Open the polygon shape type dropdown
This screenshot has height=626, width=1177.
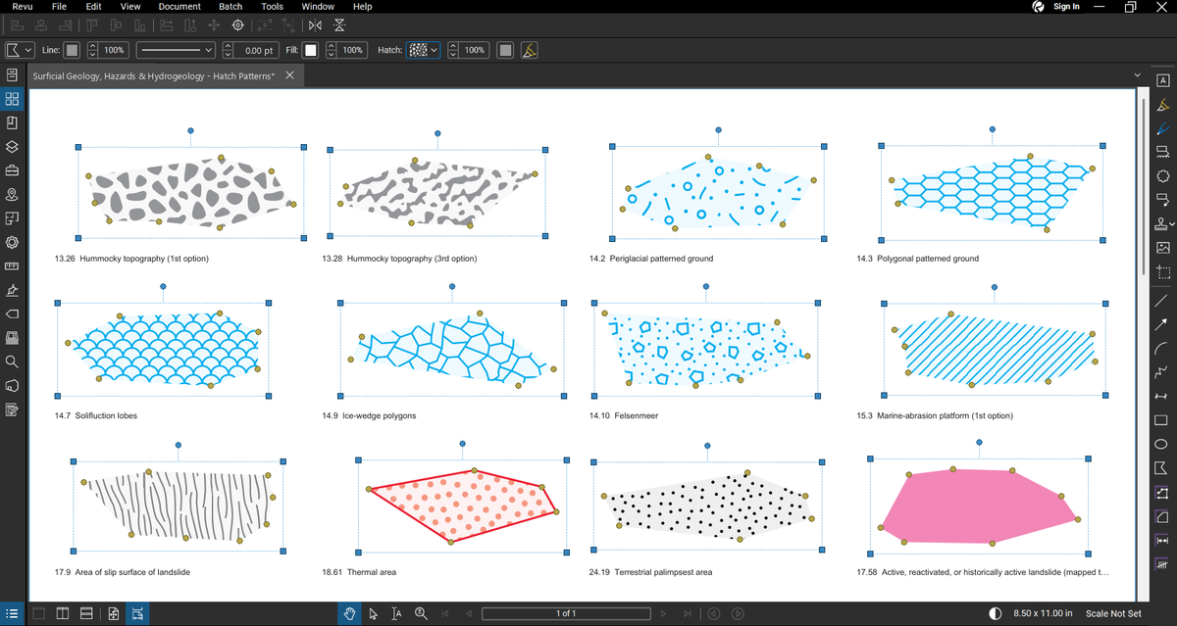click(x=20, y=50)
